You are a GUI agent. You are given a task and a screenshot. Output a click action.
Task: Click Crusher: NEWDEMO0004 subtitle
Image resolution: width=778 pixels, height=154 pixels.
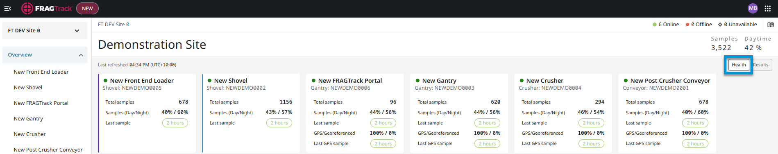pos(550,88)
